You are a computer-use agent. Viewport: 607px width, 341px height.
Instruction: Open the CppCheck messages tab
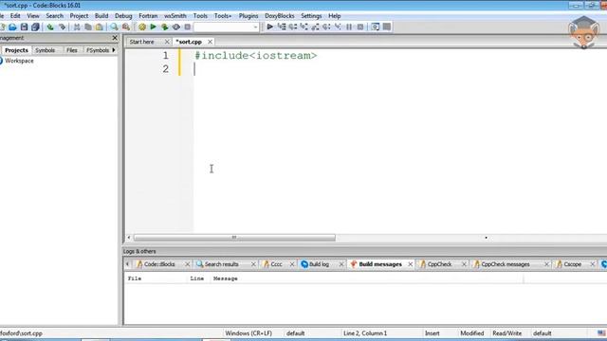tap(506, 264)
